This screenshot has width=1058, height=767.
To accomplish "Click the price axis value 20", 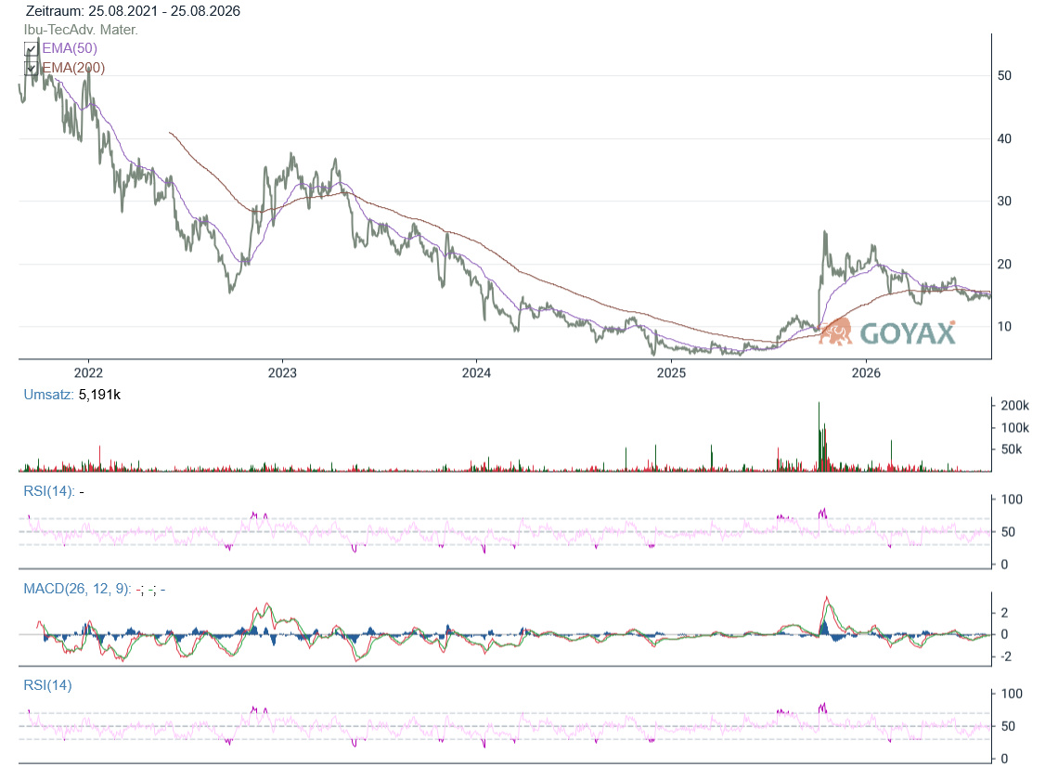I will click(x=1005, y=264).
